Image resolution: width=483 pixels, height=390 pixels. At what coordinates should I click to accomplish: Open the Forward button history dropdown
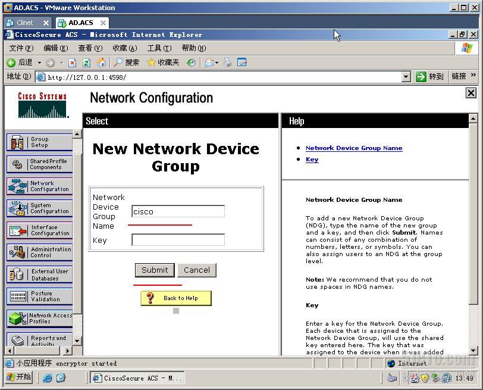62,63
